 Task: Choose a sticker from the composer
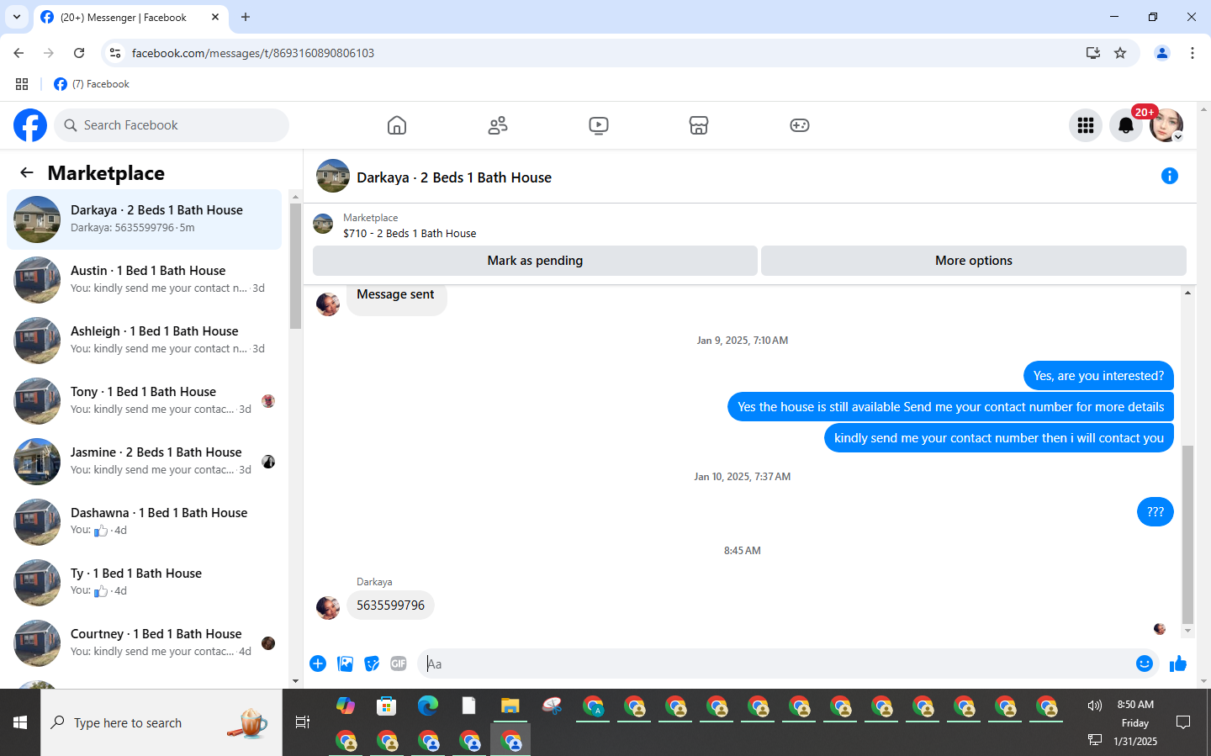372,663
